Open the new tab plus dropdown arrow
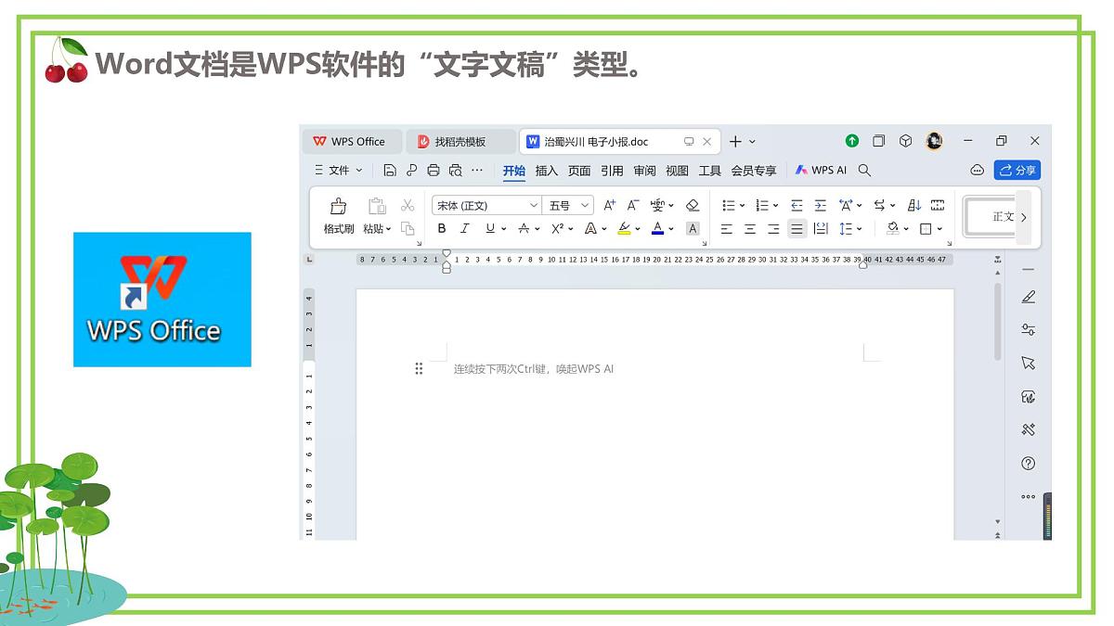Screen dimensions: 1114x626 click(752, 142)
